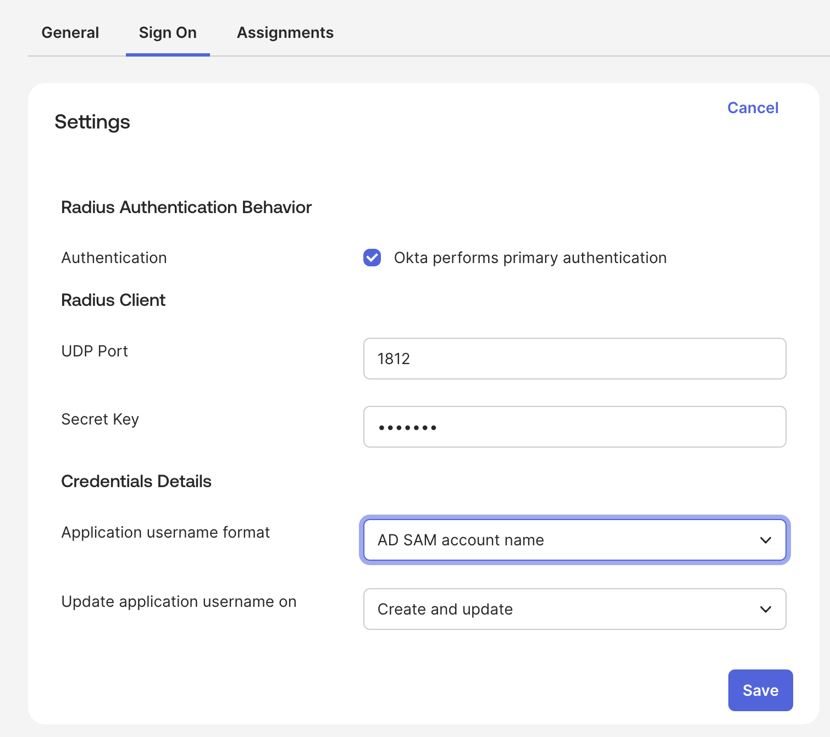This screenshot has height=737, width=830.
Task: Click the Radius Authentication Behavior heading
Action: pyautogui.click(x=186, y=207)
